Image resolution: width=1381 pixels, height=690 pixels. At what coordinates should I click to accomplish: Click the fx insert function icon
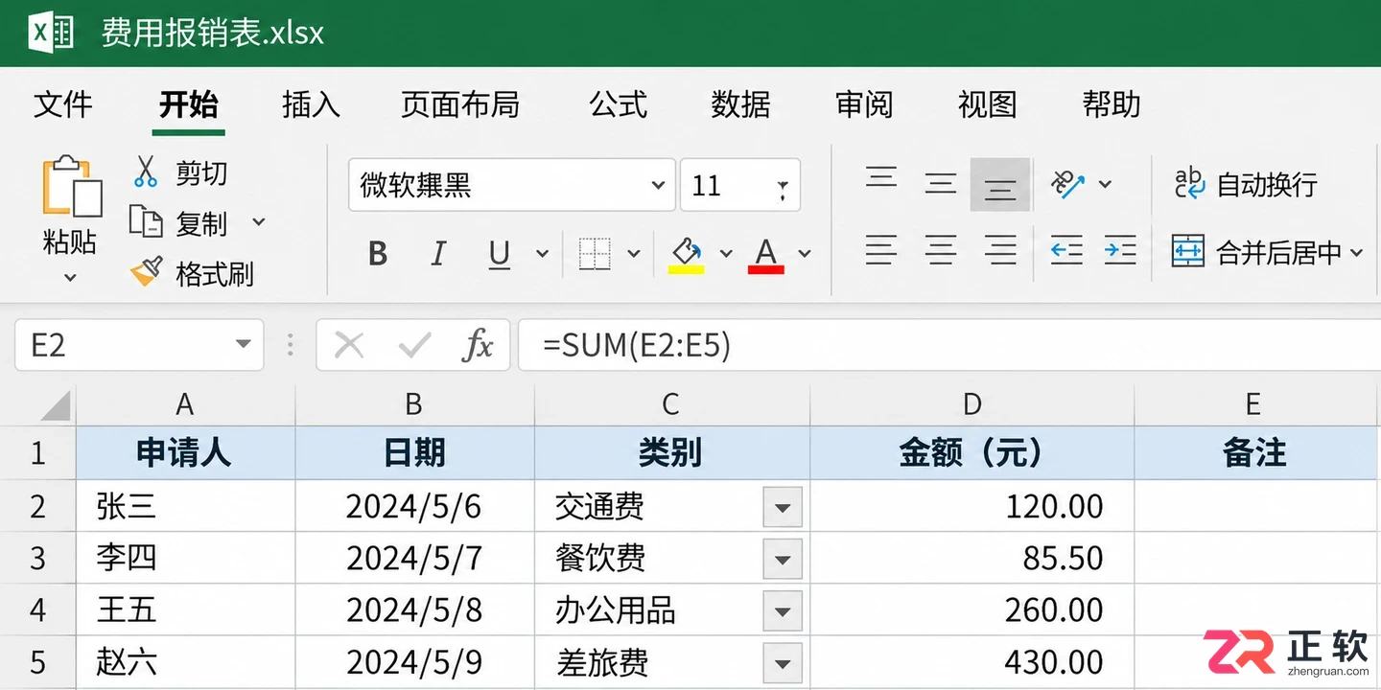tap(477, 345)
